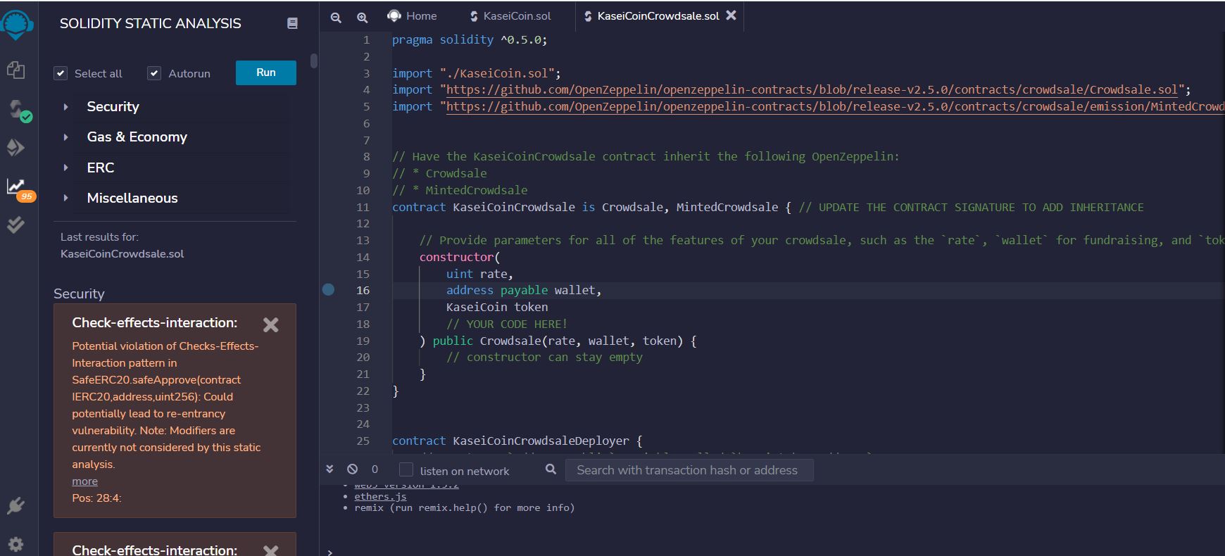Open the Plugin Manager plug icon
This screenshot has width=1225, height=556.
[15, 505]
